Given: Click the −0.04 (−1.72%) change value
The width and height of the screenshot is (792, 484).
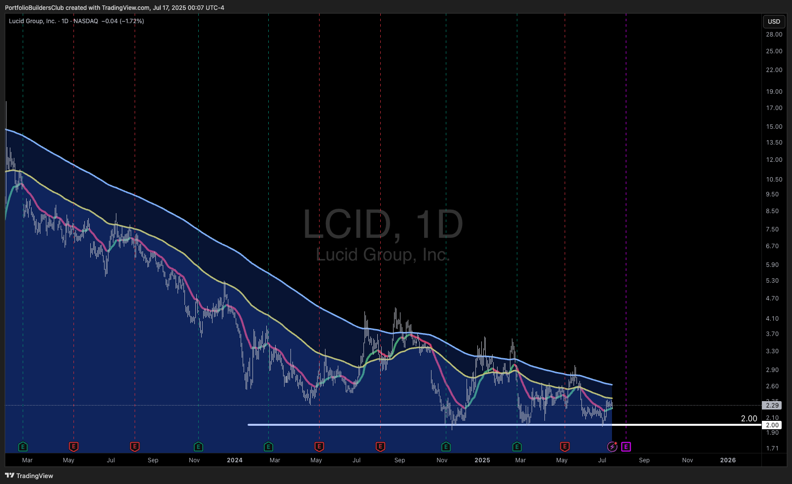Looking at the screenshot, I should click(123, 21).
